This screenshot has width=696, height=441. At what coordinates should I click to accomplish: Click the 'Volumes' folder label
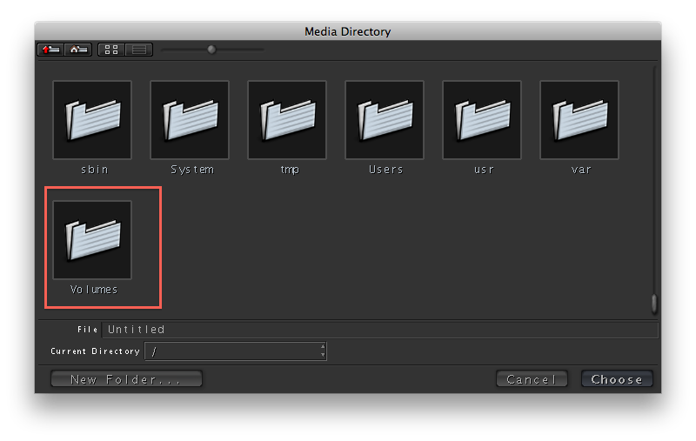94,290
